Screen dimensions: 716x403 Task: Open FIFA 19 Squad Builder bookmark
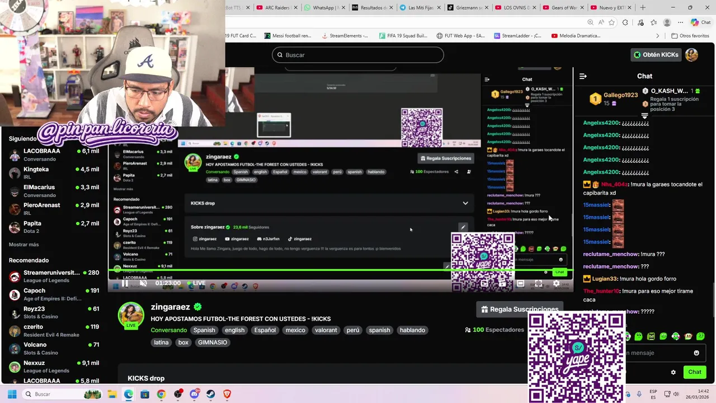(x=402, y=36)
